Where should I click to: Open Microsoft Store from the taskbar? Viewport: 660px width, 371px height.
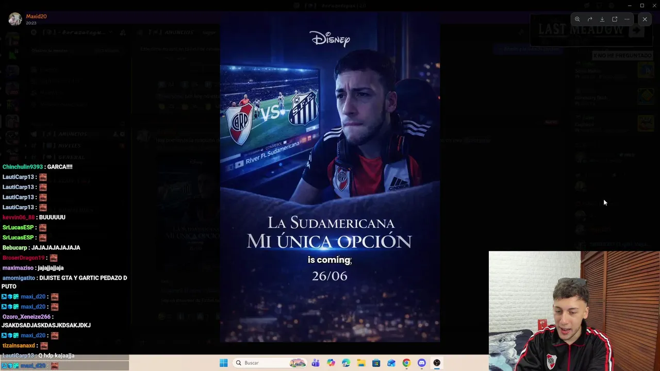(x=376, y=363)
